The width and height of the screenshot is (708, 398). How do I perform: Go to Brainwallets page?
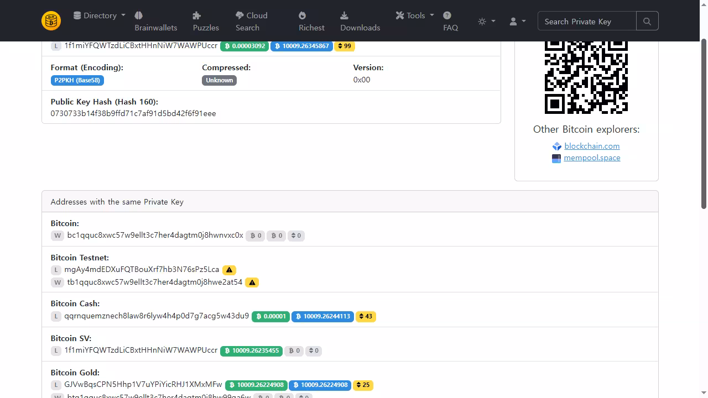click(156, 22)
